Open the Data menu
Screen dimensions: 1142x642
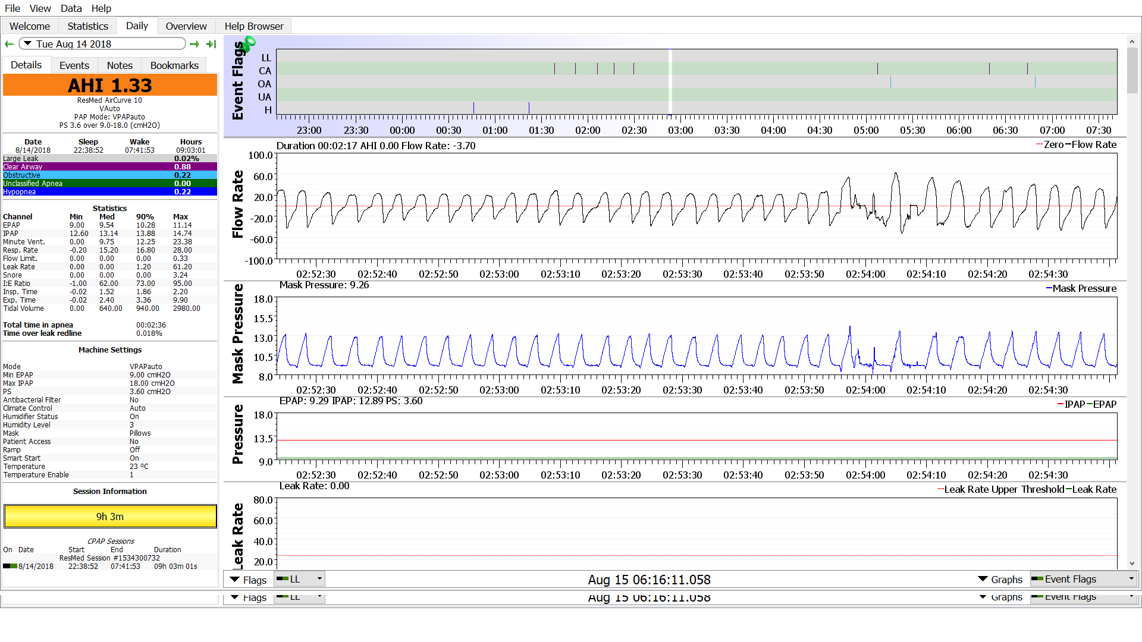[71, 8]
